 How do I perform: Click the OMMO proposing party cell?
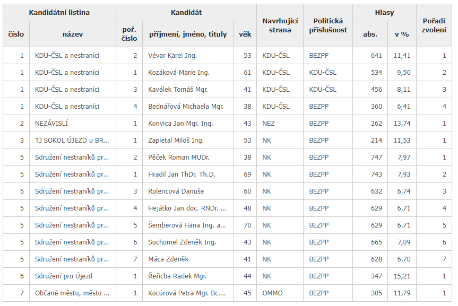[x=272, y=293]
